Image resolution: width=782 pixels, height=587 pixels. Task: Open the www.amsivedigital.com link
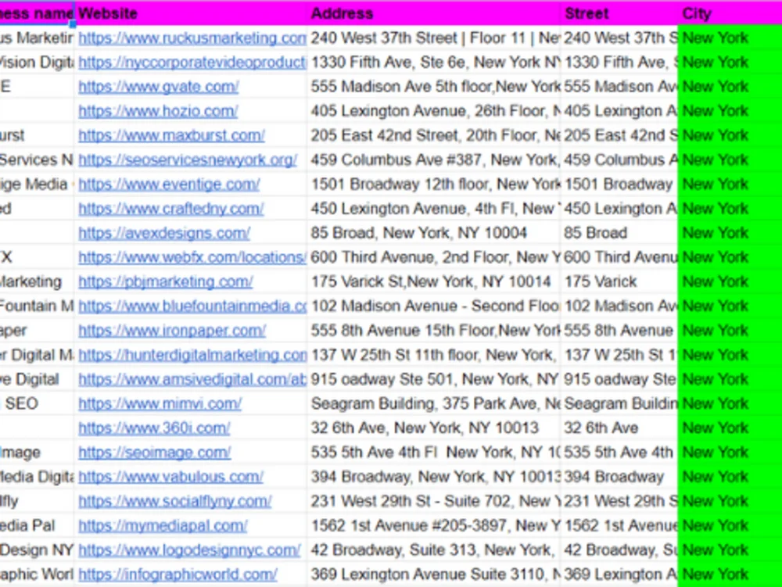click(192, 380)
